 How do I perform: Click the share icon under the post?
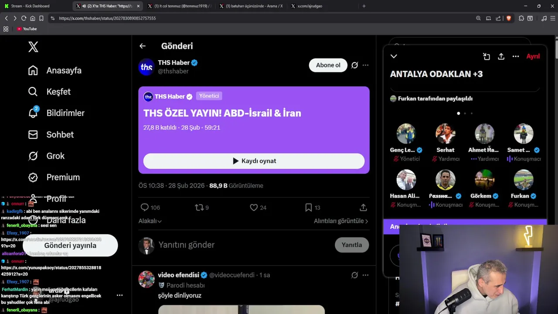tap(363, 208)
